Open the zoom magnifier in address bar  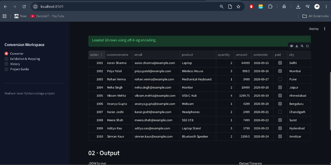[x=222, y=6]
